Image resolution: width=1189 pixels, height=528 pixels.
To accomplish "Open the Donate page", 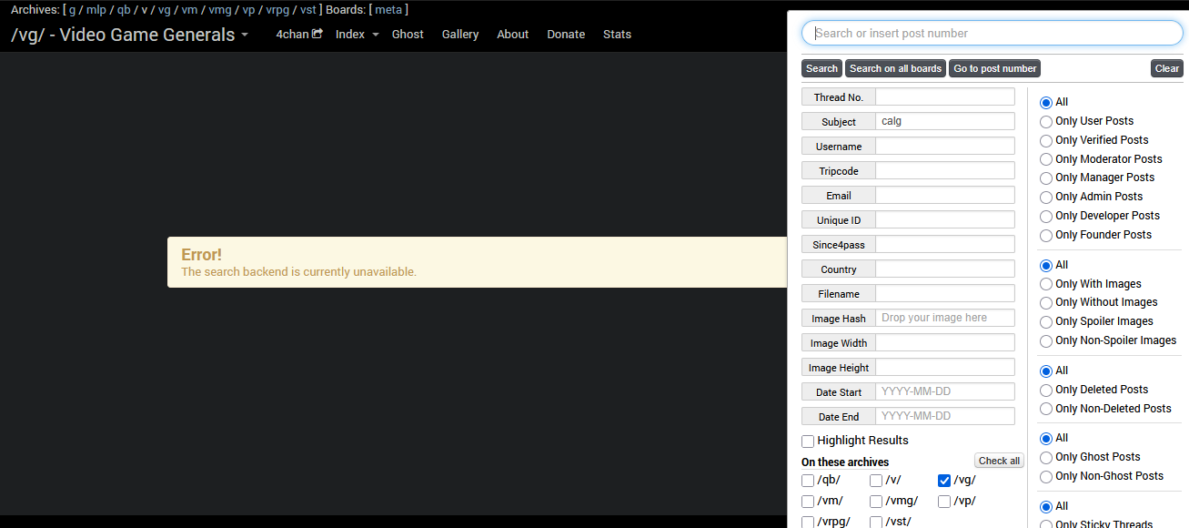I will pyautogui.click(x=566, y=35).
